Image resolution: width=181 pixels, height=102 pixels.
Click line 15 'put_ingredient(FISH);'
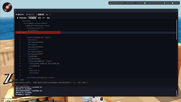pos(35,54)
